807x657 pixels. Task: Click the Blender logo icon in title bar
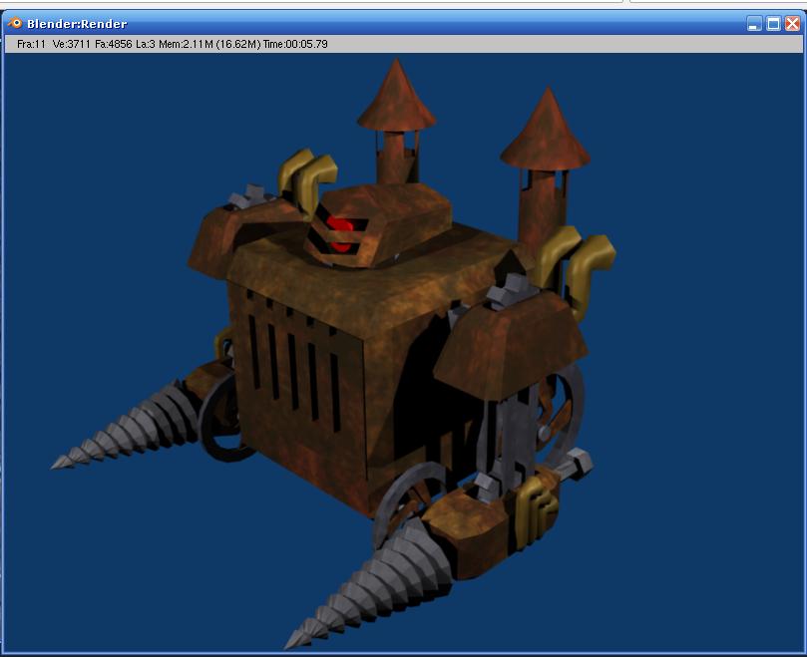click(x=15, y=23)
